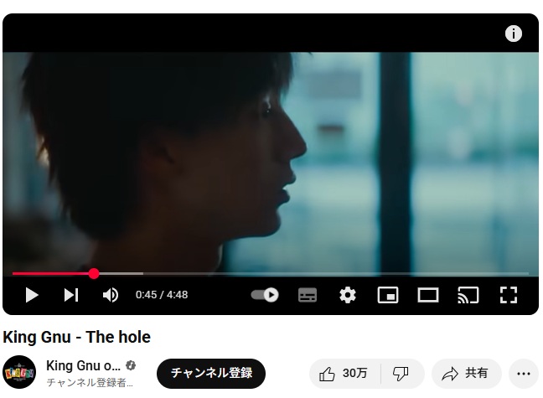The image size is (543, 398).
Task: Skip to the next video
Action: click(x=71, y=295)
